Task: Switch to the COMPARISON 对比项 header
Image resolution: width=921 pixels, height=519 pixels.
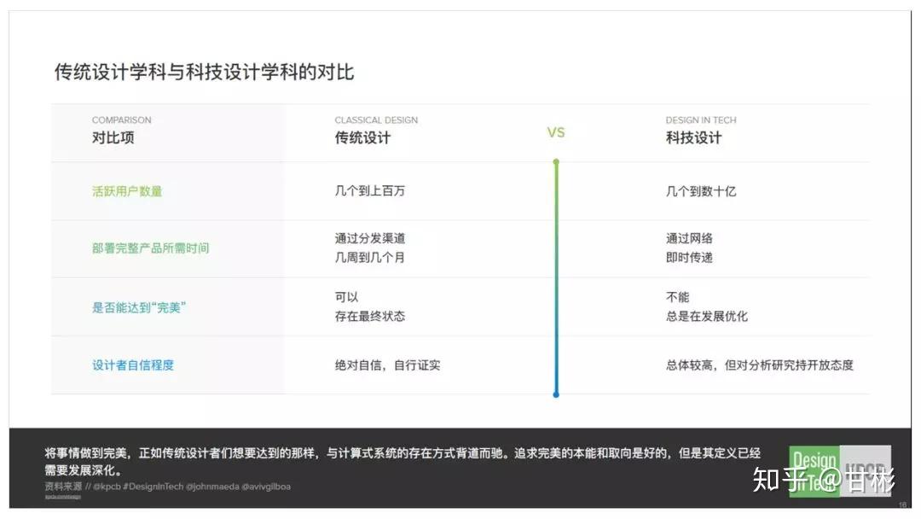Action: (x=110, y=137)
